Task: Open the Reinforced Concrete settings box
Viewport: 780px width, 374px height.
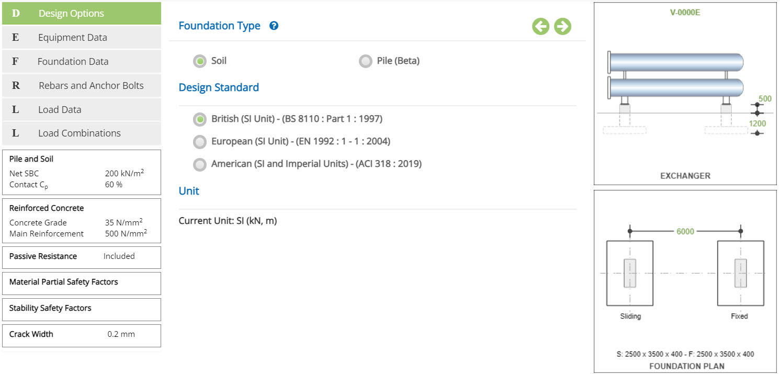Action: pos(82,221)
